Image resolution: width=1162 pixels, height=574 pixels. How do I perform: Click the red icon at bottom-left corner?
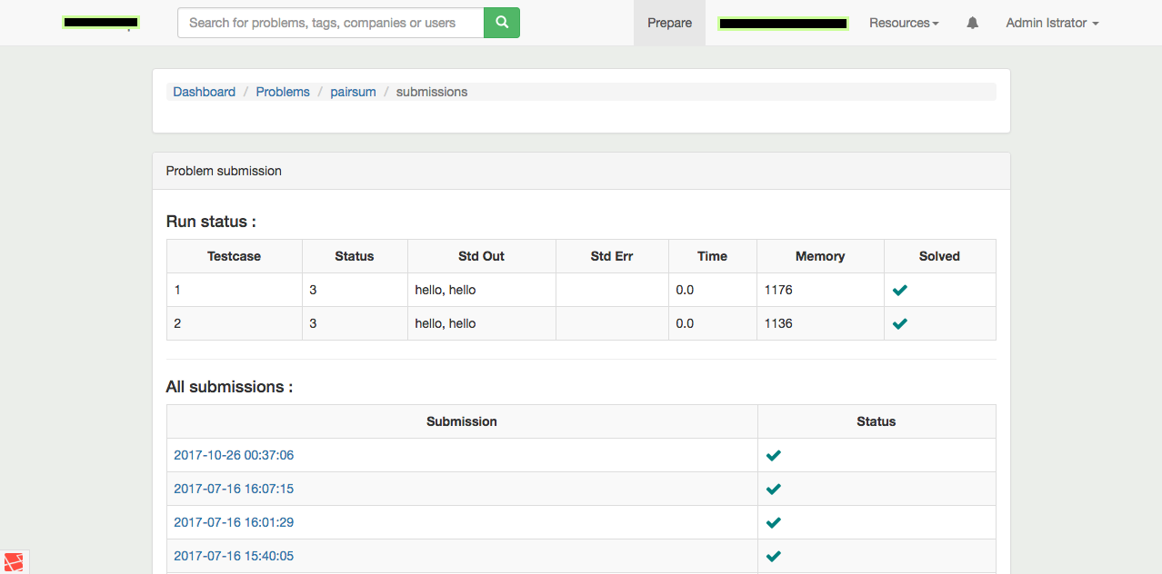coord(14,561)
